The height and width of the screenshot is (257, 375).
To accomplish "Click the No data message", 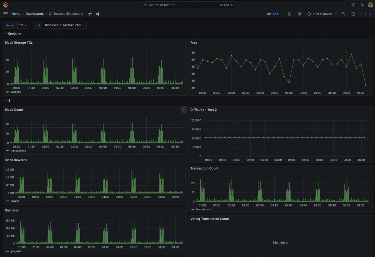I will click(280, 243).
